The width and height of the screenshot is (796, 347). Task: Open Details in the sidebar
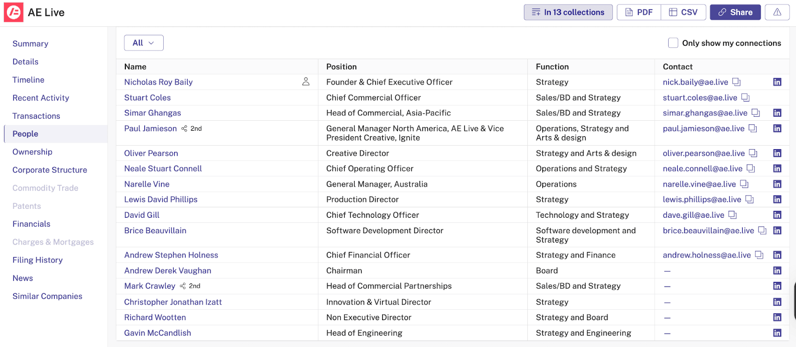click(x=25, y=62)
